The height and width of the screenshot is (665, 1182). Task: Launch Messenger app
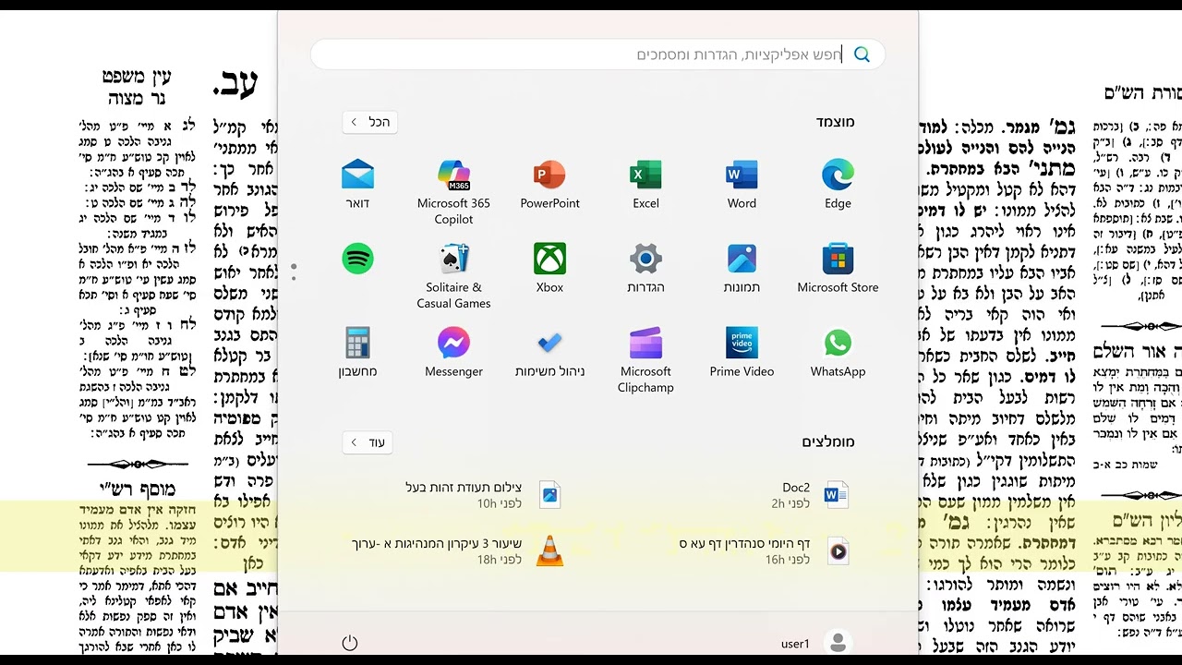[453, 353]
